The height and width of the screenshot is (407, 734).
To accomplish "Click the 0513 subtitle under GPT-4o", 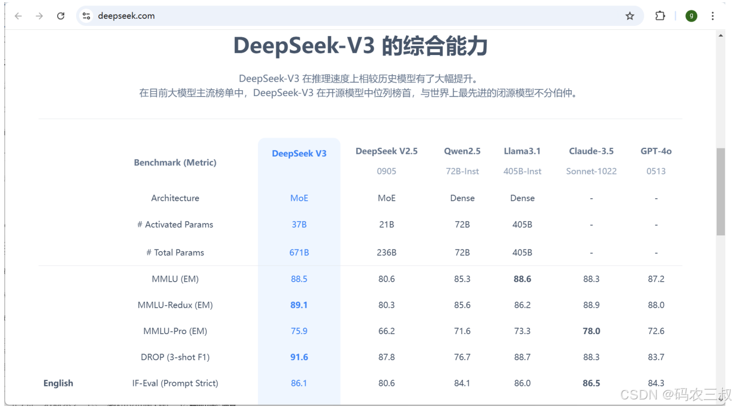I will tap(656, 171).
